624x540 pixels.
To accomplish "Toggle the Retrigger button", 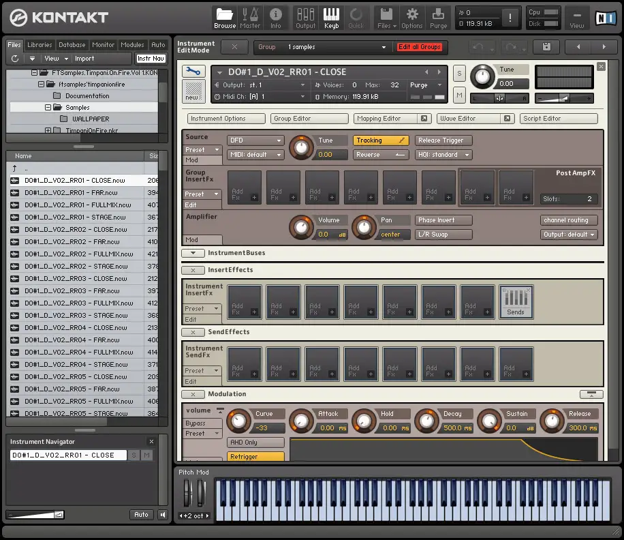I will (x=255, y=456).
